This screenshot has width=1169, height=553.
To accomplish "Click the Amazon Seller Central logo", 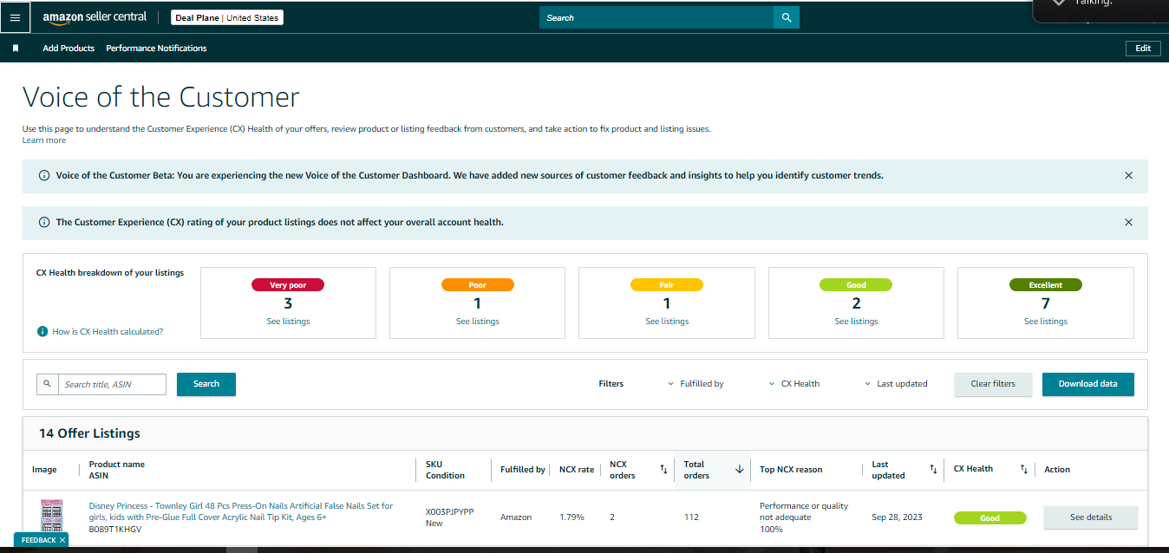I will tap(95, 17).
